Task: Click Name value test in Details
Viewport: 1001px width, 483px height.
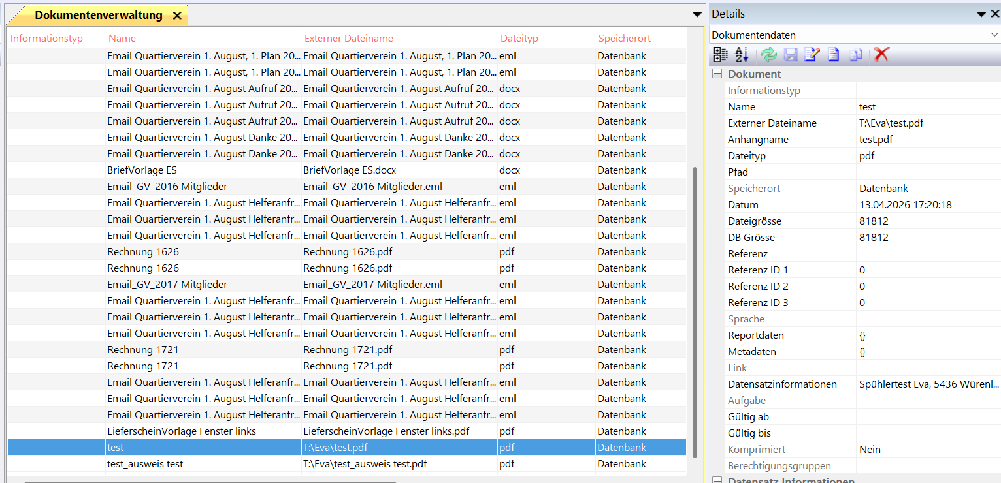Action: (x=928, y=107)
